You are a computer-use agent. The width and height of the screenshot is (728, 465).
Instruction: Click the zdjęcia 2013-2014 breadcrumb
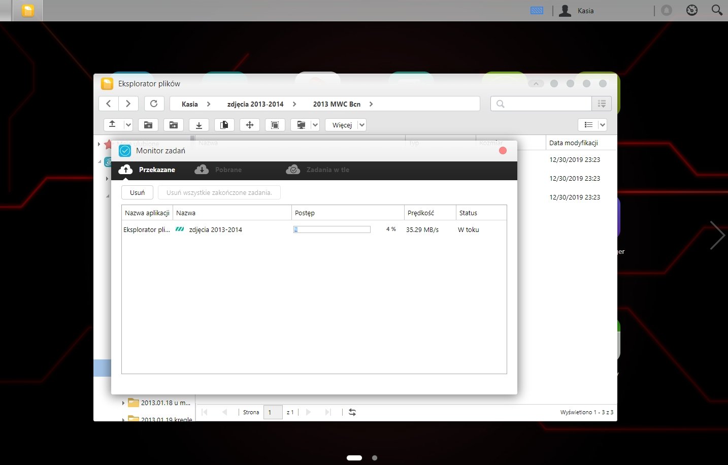pos(255,104)
